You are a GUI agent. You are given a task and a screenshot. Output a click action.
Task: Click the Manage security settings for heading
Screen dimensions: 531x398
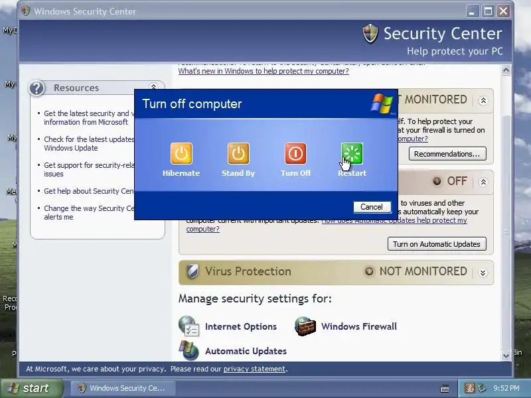[255, 299]
